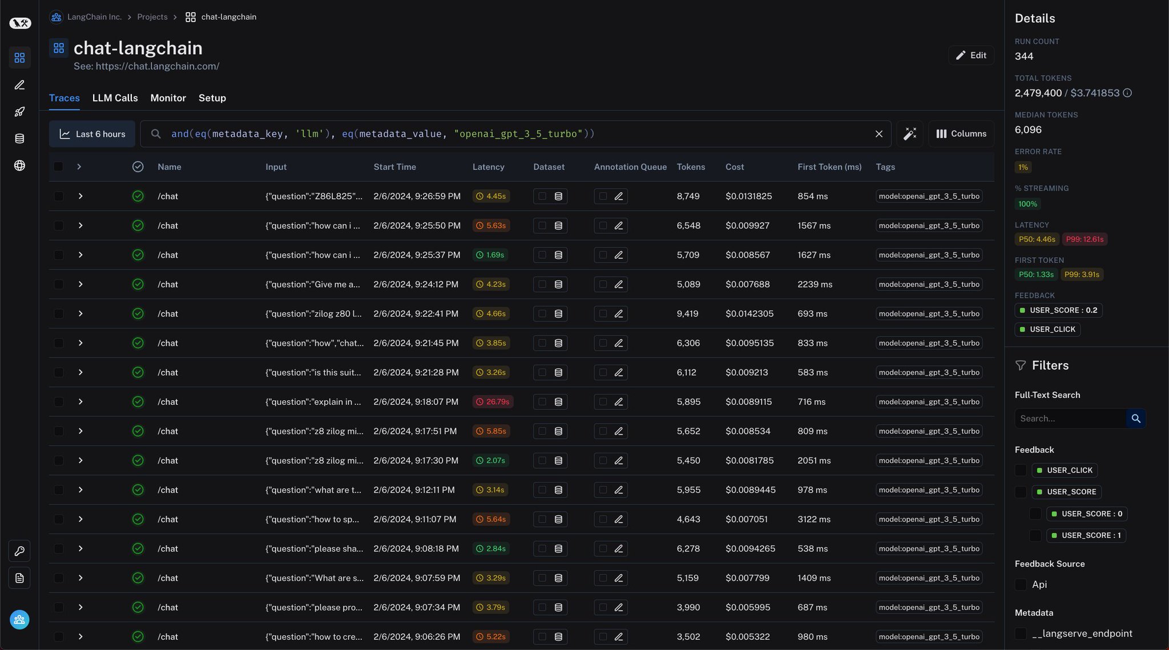Clear the filter query with X icon
Screen dimensions: 1169x650
click(x=879, y=134)
